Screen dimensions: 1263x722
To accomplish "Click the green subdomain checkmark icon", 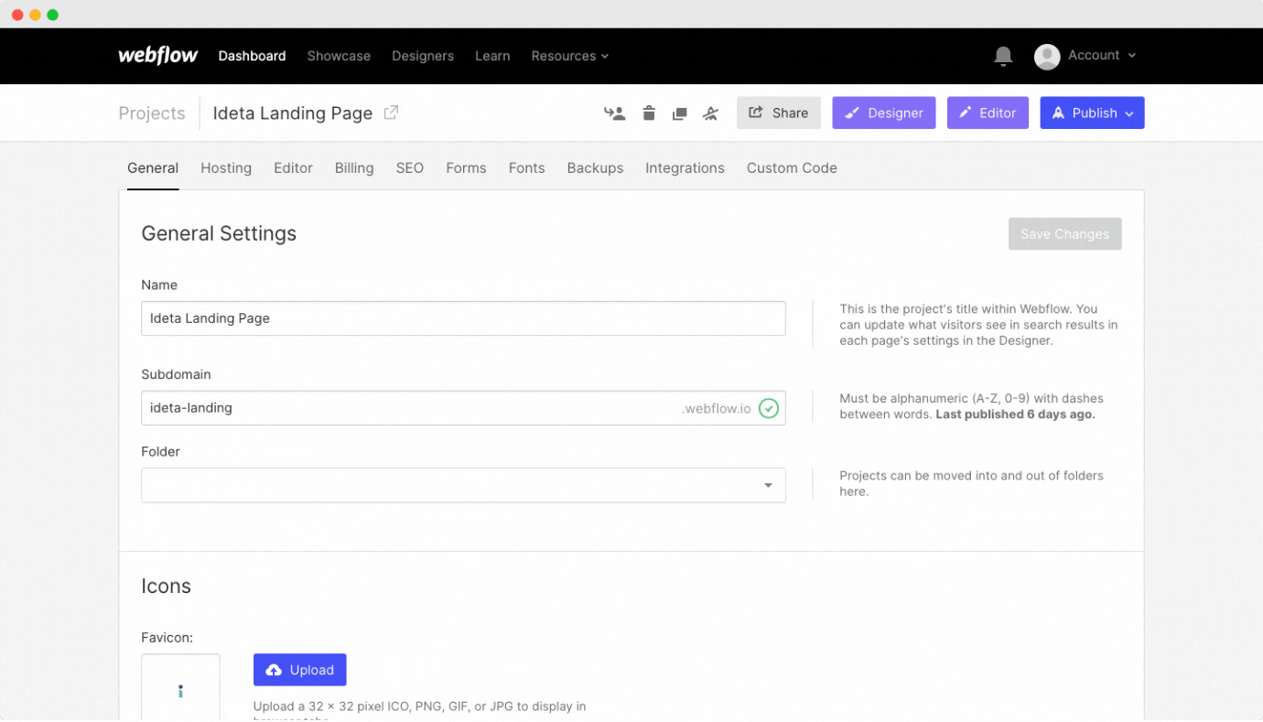I will [769, 408].
